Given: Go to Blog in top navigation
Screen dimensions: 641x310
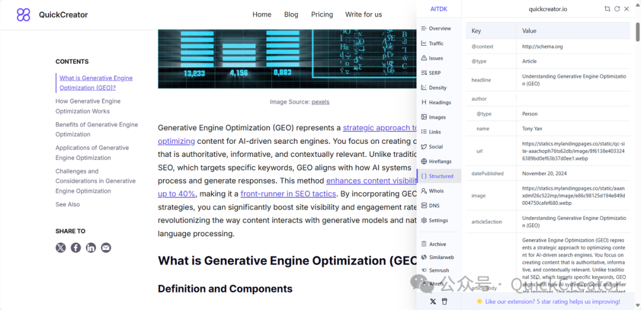Looking at the screenshot, I should (291, 14).
